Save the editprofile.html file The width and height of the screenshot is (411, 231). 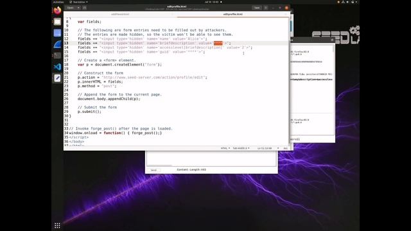tap(257, 8)
